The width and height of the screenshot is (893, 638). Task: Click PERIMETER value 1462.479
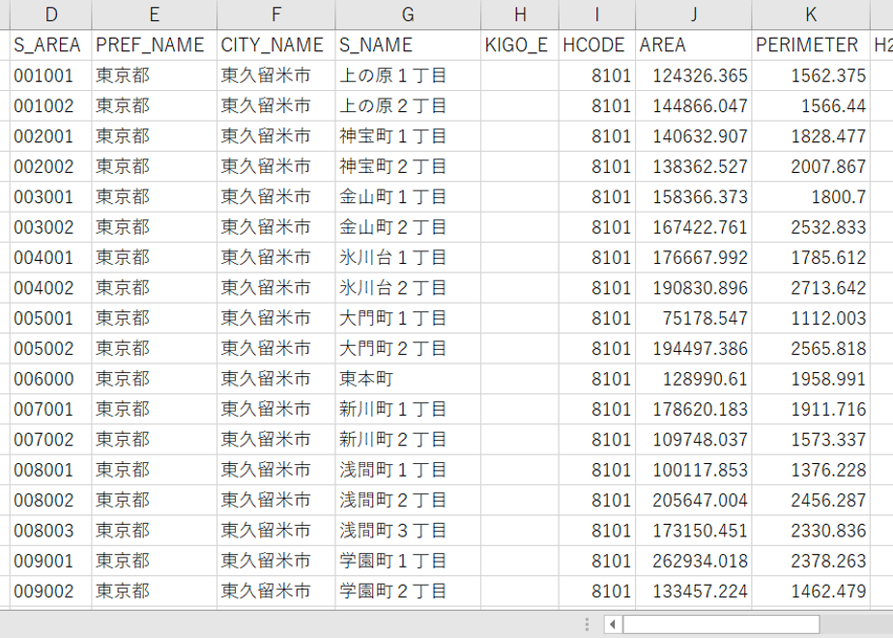click(811, 591)
